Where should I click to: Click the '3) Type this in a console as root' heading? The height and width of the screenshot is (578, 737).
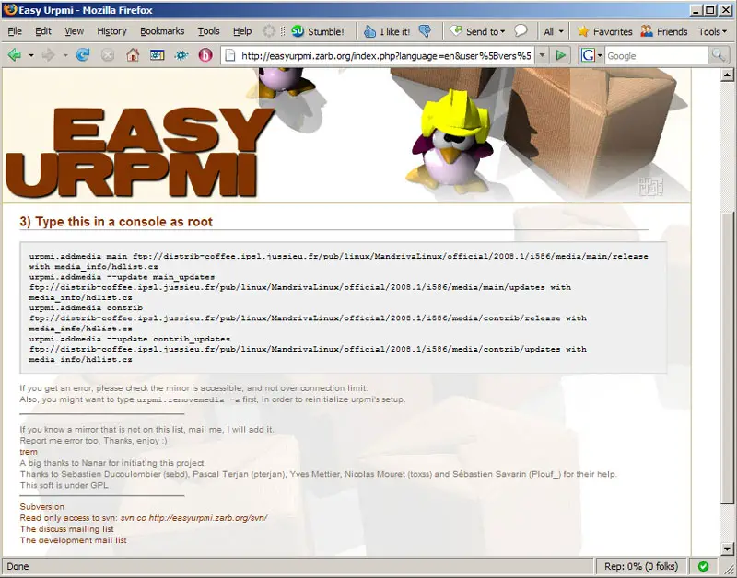click(x=116, y=222)
